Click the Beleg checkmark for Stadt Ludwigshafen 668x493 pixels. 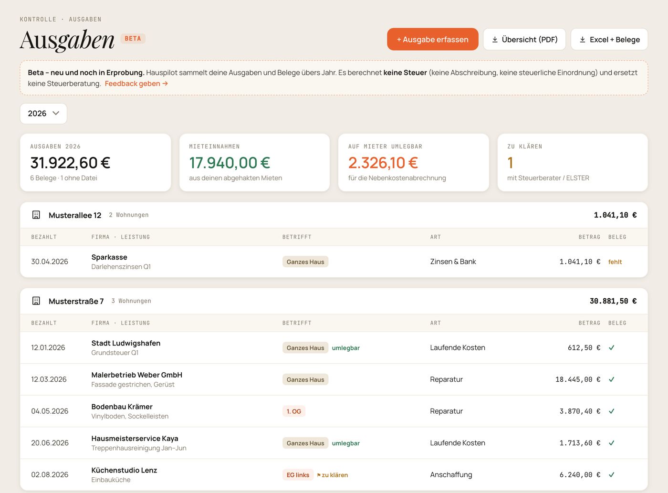point(611,348)
